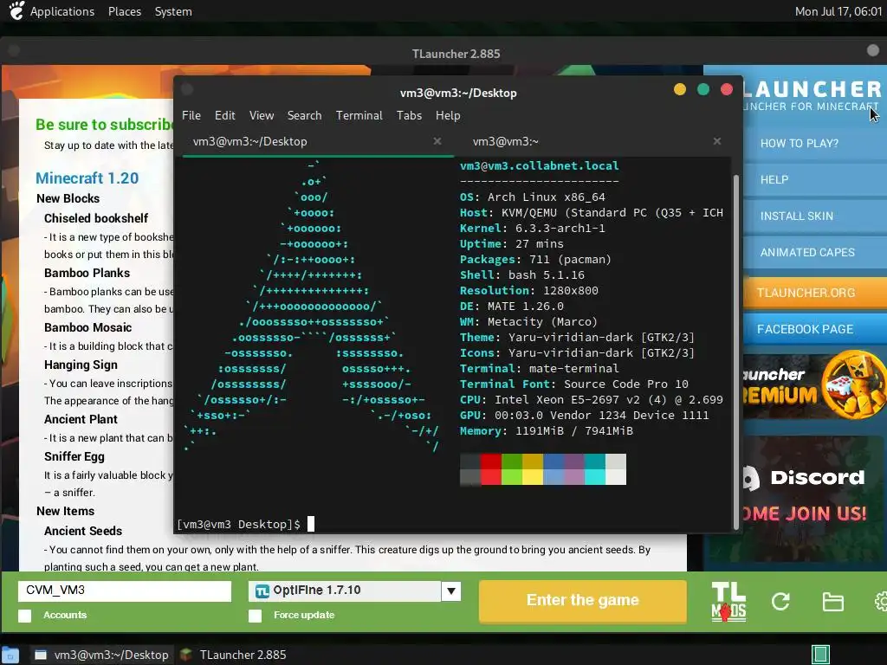Image resolution: width=887 pixels, height=665 pixels.
Task: Click INSTALL SKIN button
Action: tap(814, 216)
